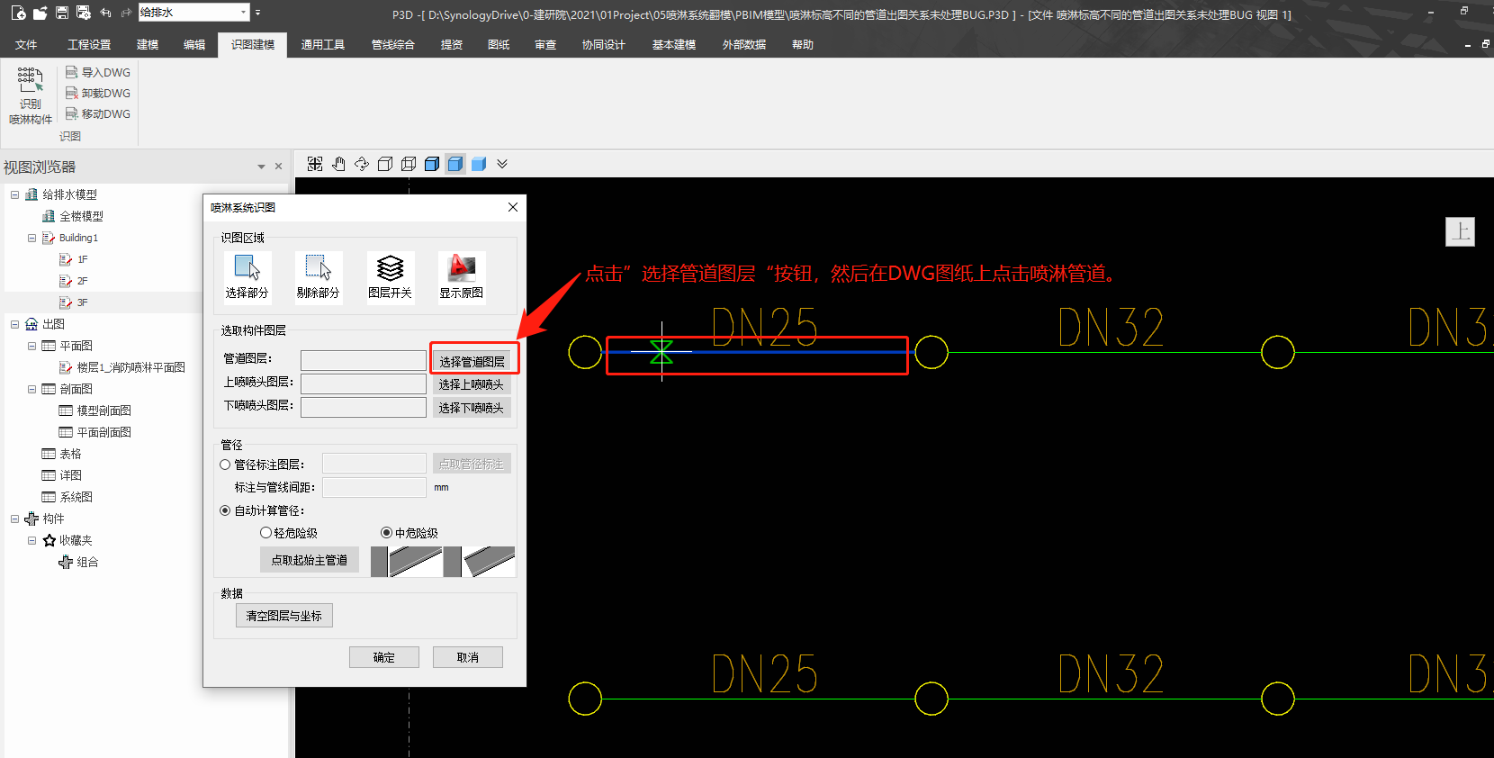Viewport: 1494px width, 758px height.
Task: Click the 显示原图 AutoCAD icon
Action: pyautogui.click(x=461, y=268)
